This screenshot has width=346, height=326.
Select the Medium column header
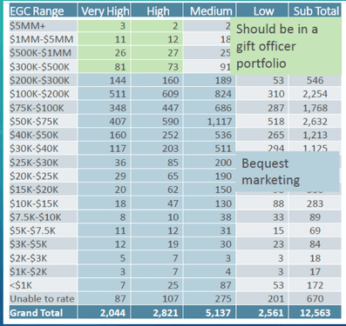(210, 11)
